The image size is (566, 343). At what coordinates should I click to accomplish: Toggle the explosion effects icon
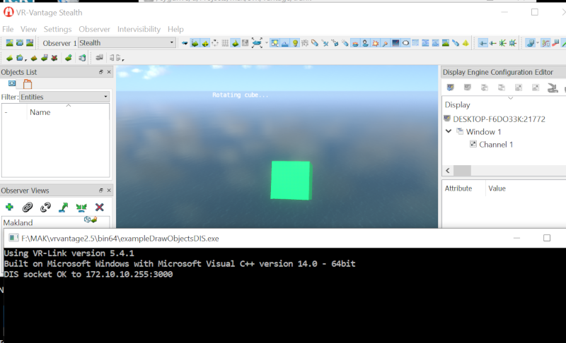376,43
